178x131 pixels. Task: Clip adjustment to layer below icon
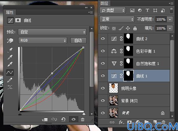45,120
